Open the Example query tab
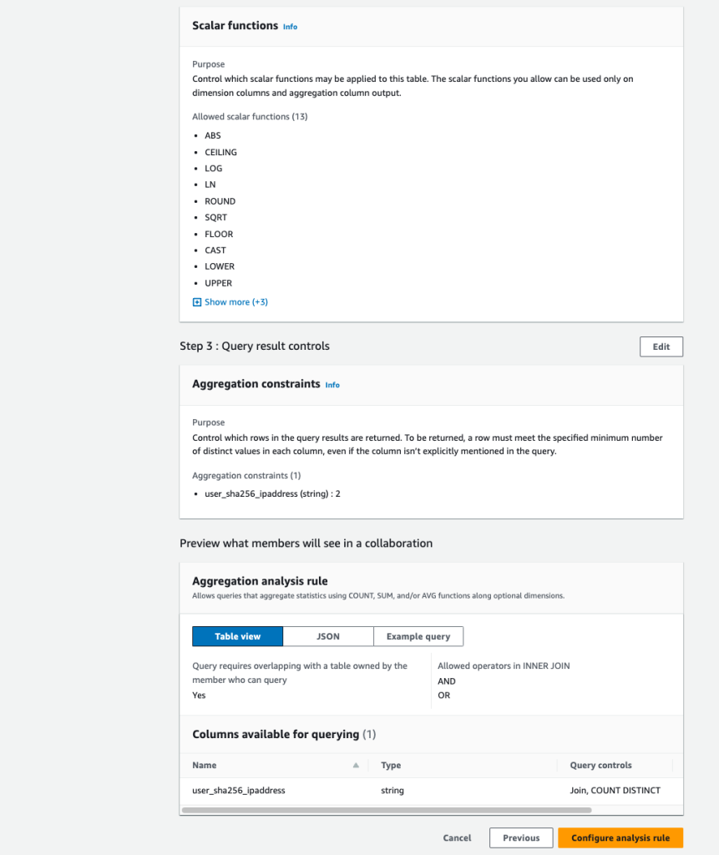The height and width of the screenshot is (855, 719). click(x=418, y=635)
